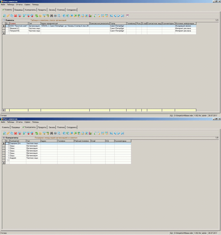221x235 pixels.
Task: Click the binoculars search icon in lower toolbar
Action: point(52,133)
